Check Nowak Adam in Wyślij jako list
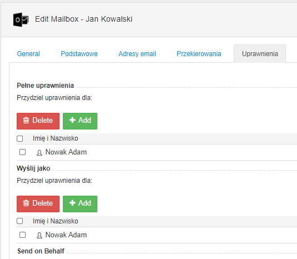The width and height of the screenshot is (297, 259). (x=23, y=235)
